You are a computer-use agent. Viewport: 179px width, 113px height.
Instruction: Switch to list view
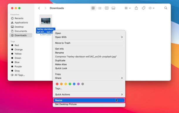point(100,8)
